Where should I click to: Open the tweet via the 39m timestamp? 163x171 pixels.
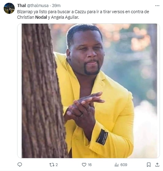[x=56, y=6]
